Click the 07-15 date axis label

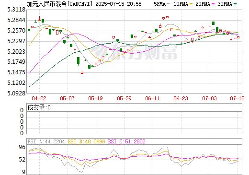(237, 98)
